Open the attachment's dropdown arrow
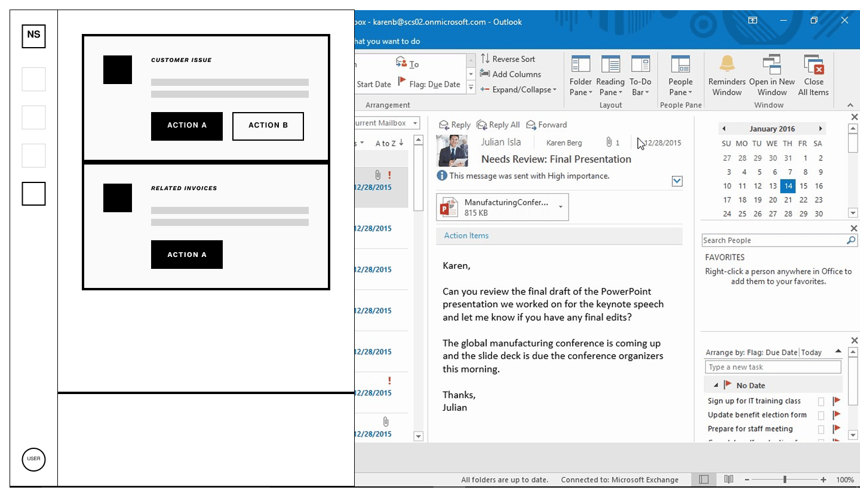 561,207
